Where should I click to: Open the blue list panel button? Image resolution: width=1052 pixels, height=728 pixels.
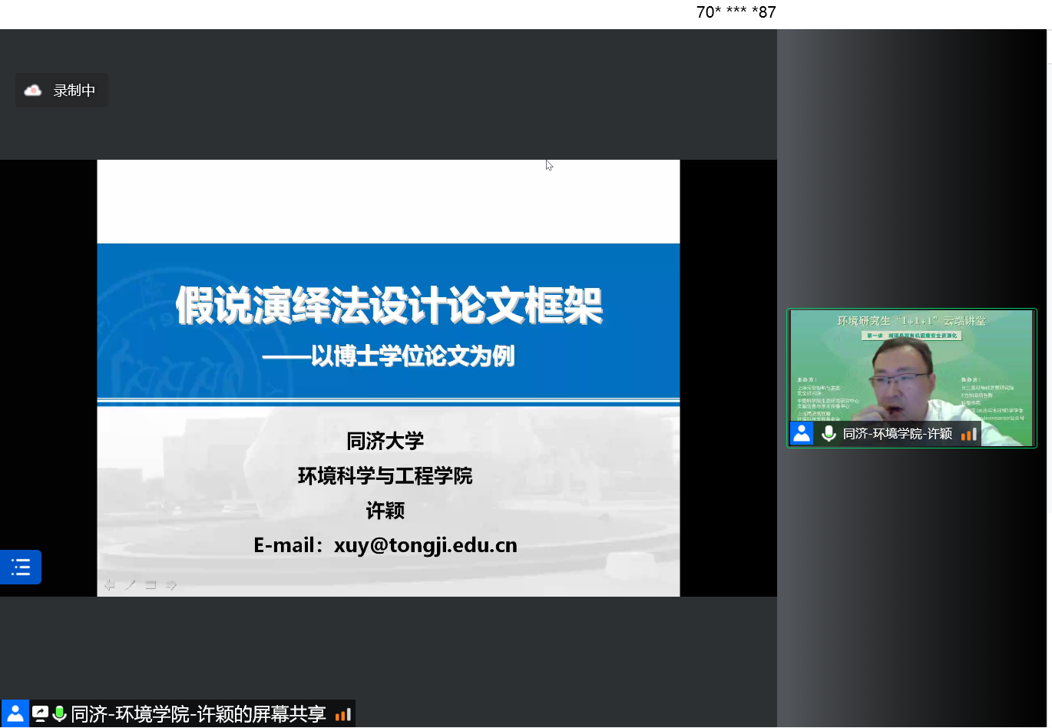click(21, 568)
